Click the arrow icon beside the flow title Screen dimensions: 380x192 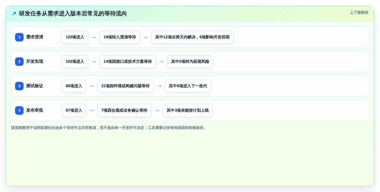tap(14, 13)
